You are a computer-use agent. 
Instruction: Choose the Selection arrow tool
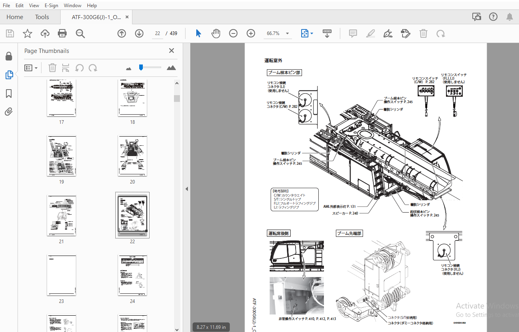click(x=198, y=33)
